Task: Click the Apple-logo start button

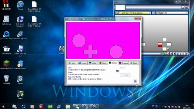Action: coord(3,106)
